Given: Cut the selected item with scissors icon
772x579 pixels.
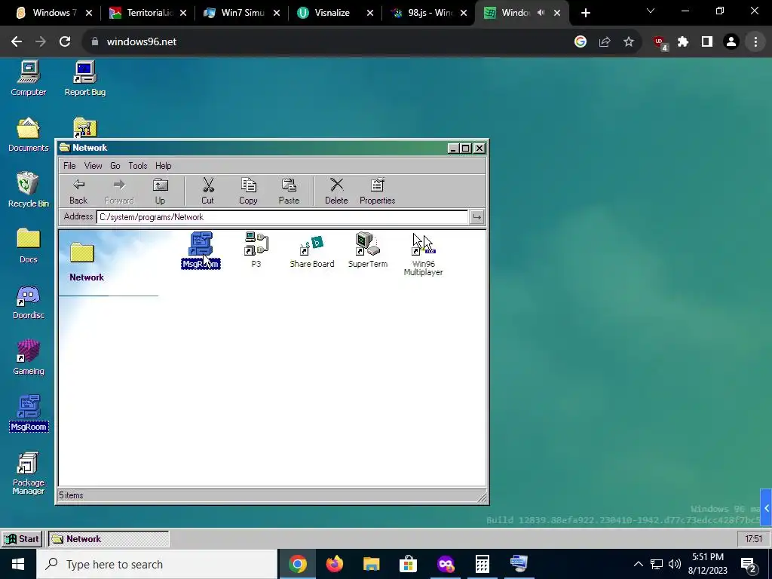Looking at the screenshot, I should pos(208,191).
